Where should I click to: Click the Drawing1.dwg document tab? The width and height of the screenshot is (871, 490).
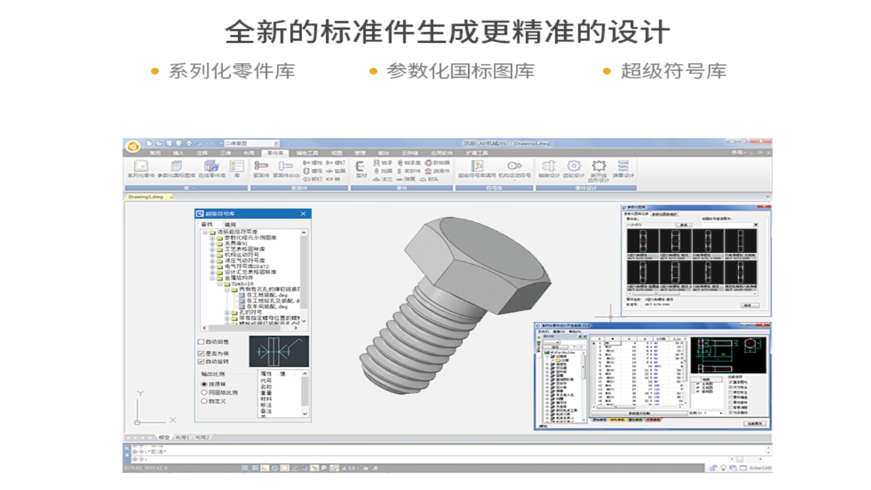[x=146, y=197]
